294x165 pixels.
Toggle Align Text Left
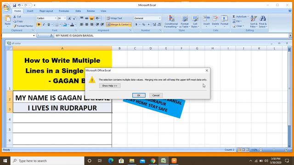click(82, 24)
